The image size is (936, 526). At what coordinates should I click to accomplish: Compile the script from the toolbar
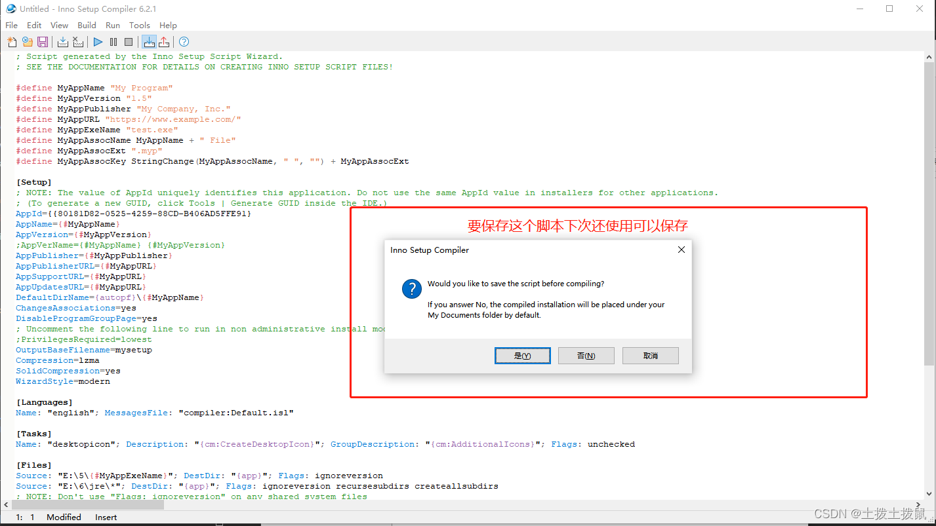[x=63, y=42]
